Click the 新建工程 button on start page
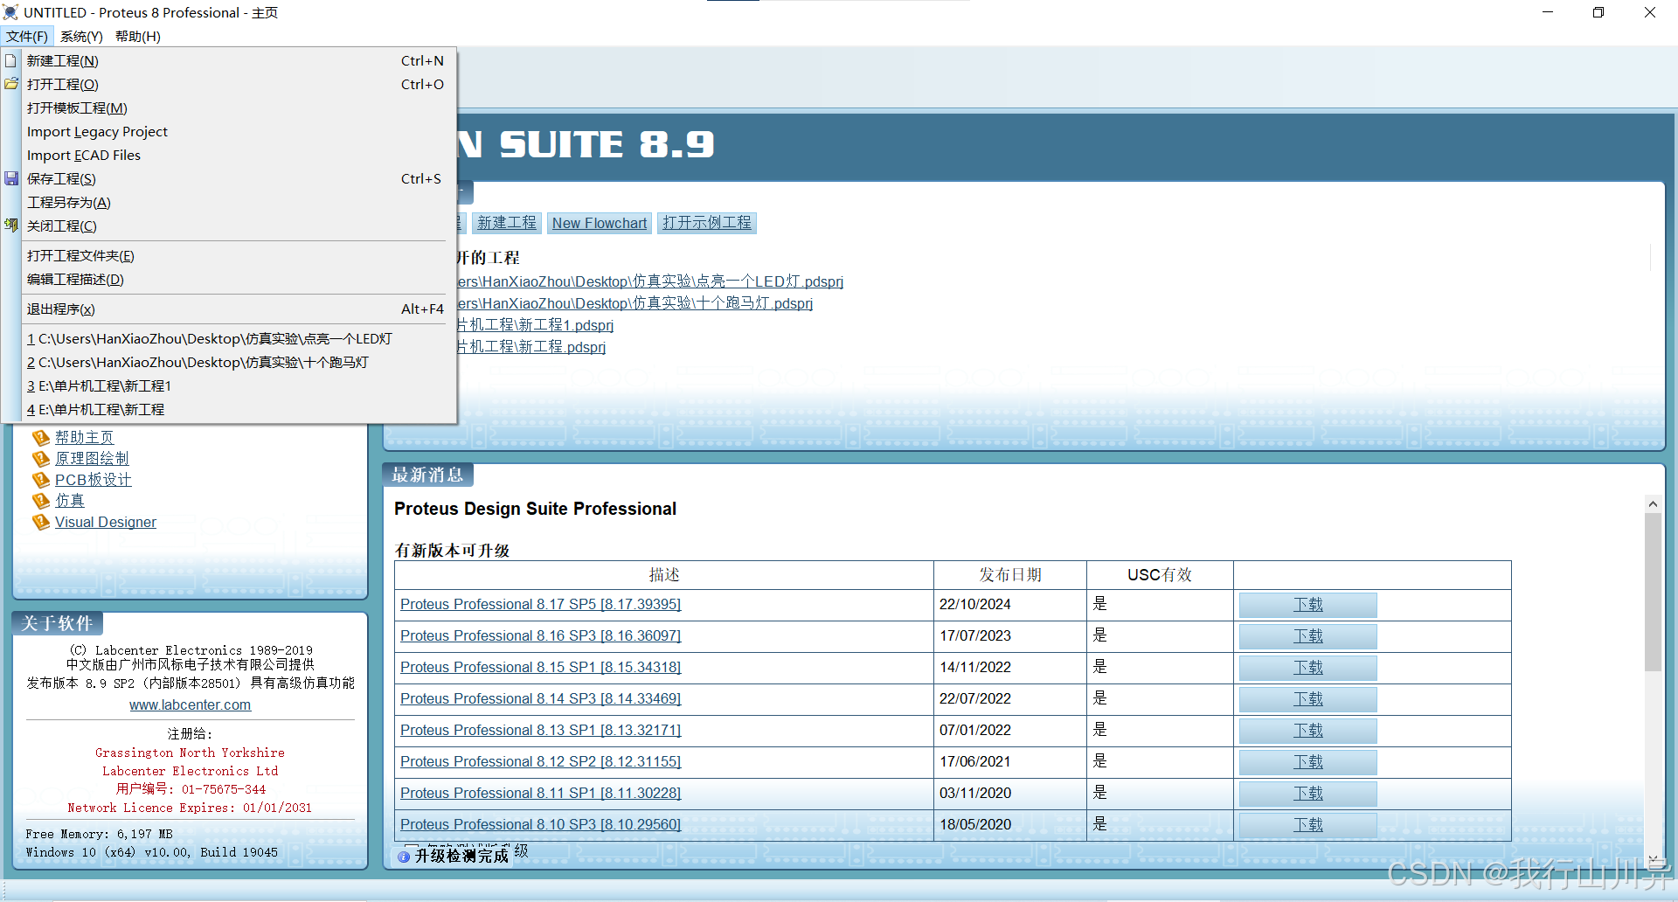This screenshot has height=902, width=1678. click(x=507, y=223)
